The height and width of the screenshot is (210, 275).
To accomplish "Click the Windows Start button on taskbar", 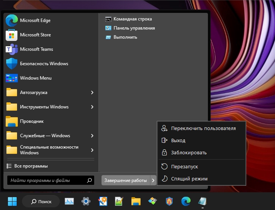I will 12,201.
